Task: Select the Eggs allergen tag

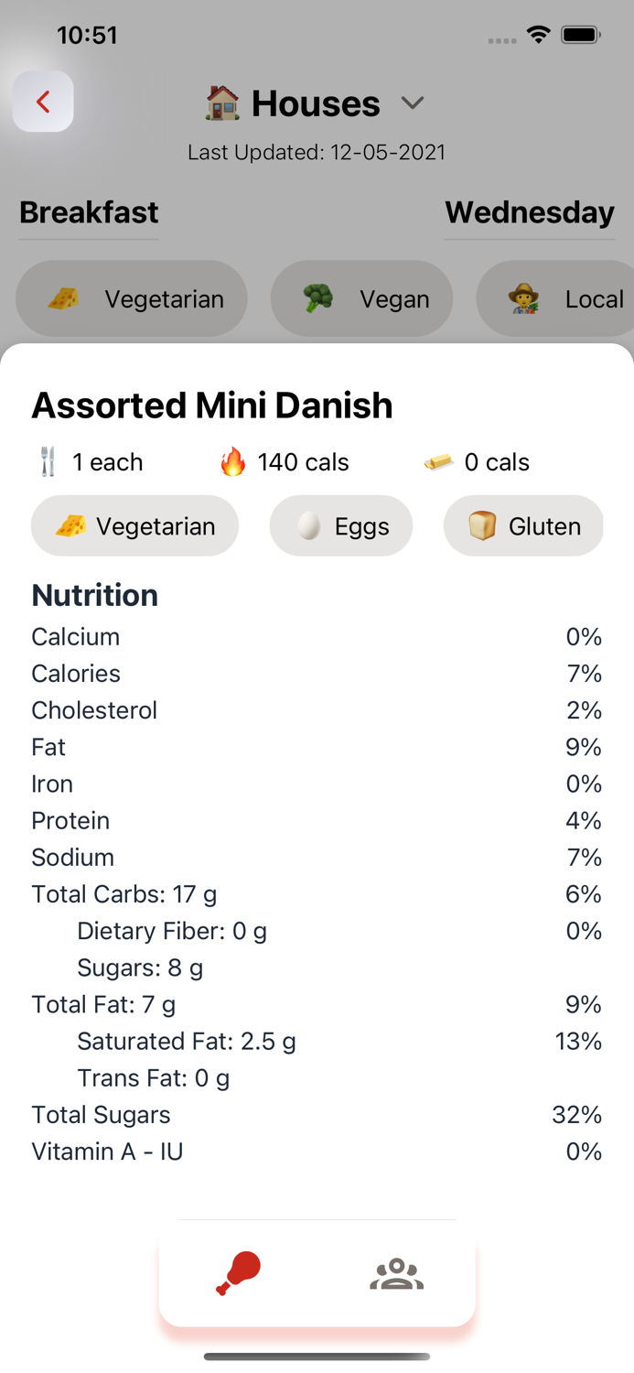Action: 340,526
